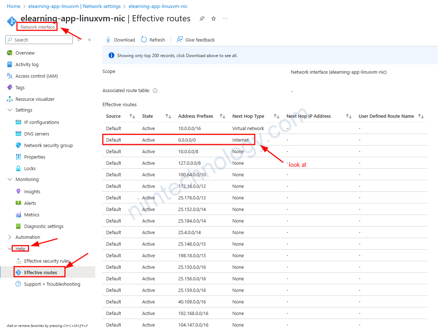
Task: Click the Alerts icon
Action: pyautogui.click(x=18, y=203)
